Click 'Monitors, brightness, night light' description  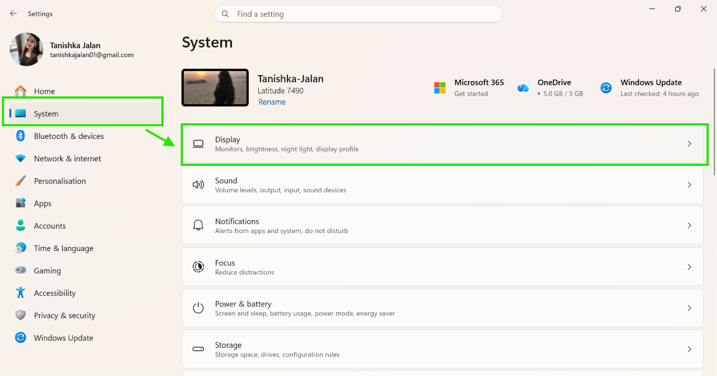287,149
